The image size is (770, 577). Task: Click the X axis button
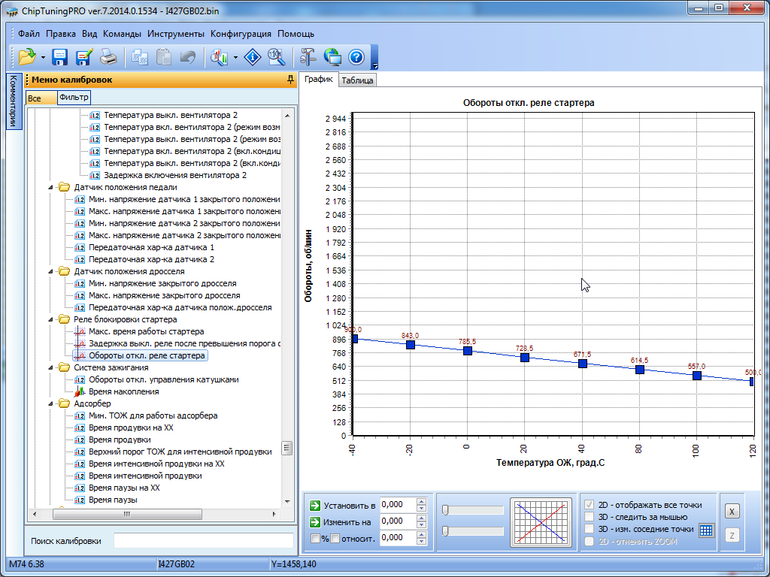point(732,511)
